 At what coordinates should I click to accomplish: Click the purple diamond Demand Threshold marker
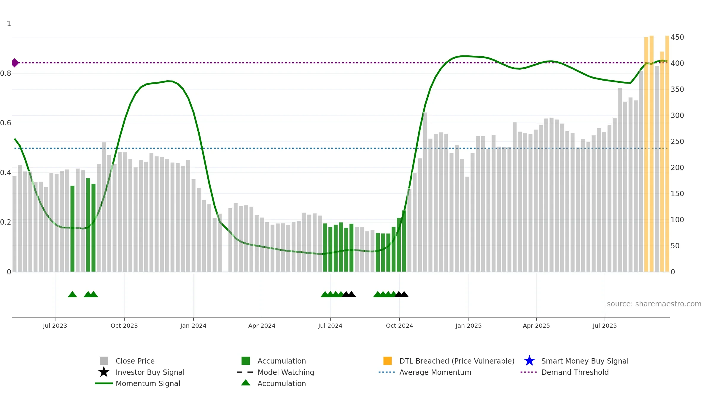(x=15, y=63)
